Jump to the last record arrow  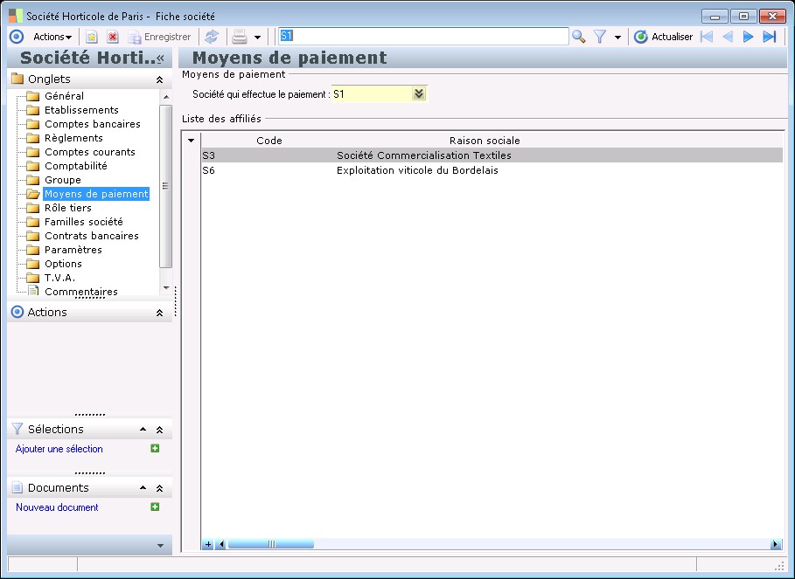tap(770, 37)
